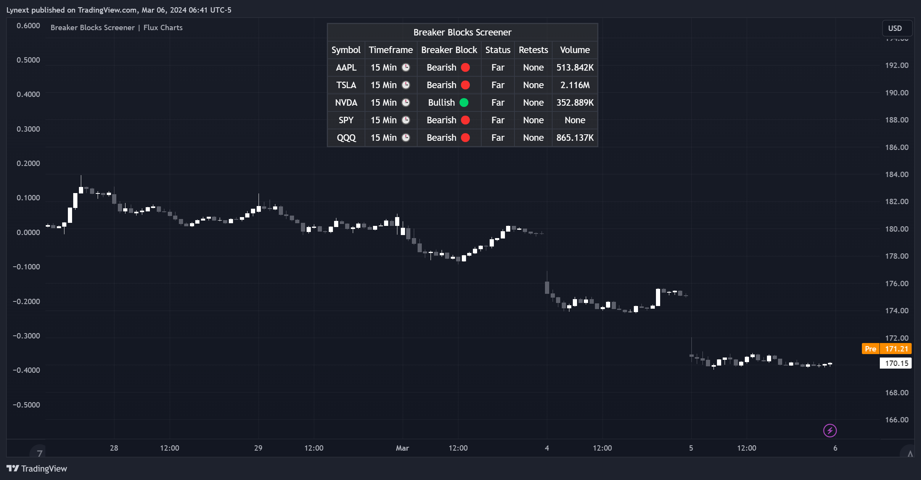Select the QQQ symbol cell
This screenshot has height=480, width=921.
(346, 137)
